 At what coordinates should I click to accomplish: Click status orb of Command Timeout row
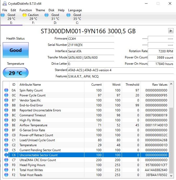click(x=6, y=115)
